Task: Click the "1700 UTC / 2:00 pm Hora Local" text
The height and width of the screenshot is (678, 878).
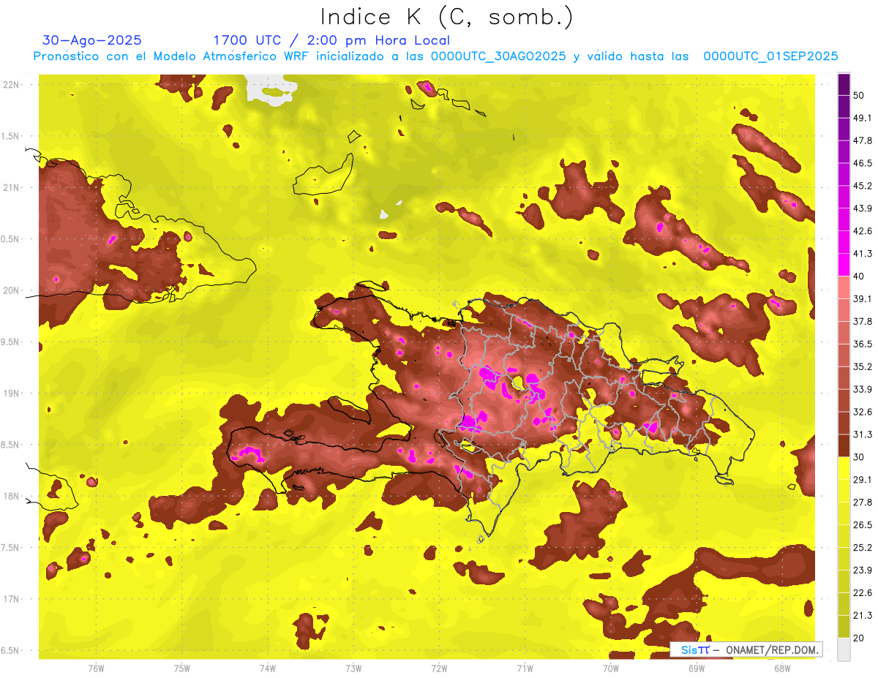Action: pyautogui.click(x=331, y=40)
